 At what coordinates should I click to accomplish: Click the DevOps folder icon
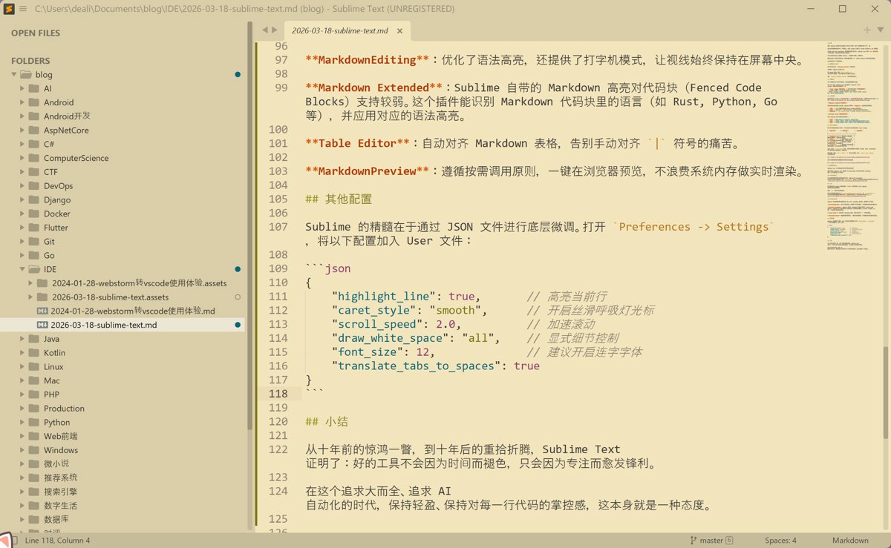[33, 186]
